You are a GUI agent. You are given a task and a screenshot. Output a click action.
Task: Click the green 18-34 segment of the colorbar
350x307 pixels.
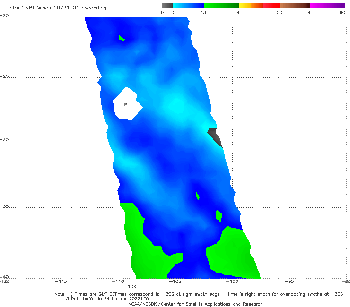pyautogui.click(x=221, y=6)
